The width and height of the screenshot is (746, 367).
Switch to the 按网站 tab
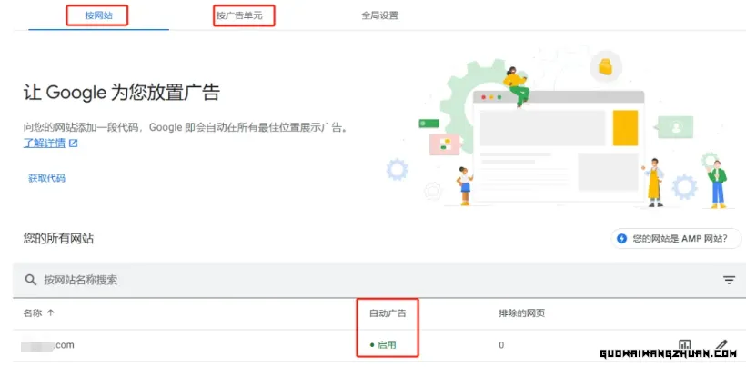click(98, 15)
